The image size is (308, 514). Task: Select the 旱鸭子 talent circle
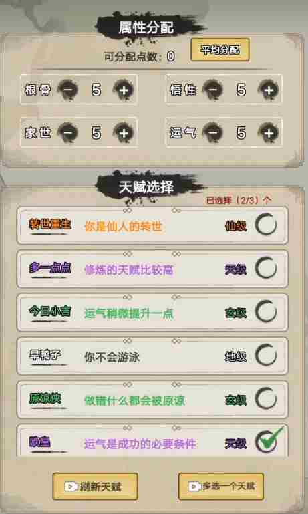pyautogui.click(x=266, y=356)
